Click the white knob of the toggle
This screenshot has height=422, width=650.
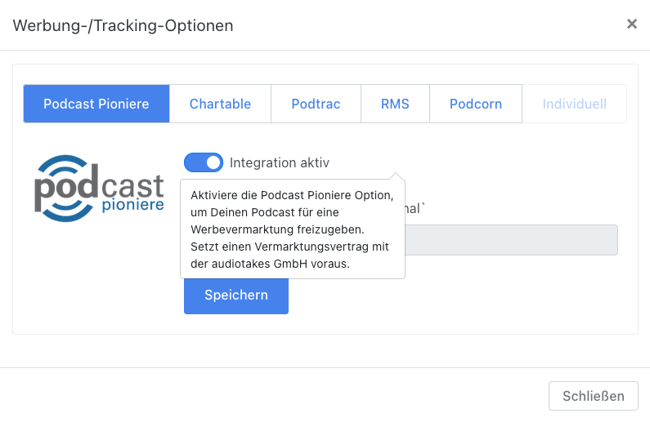pyautogui.click(x=213, y=162)
